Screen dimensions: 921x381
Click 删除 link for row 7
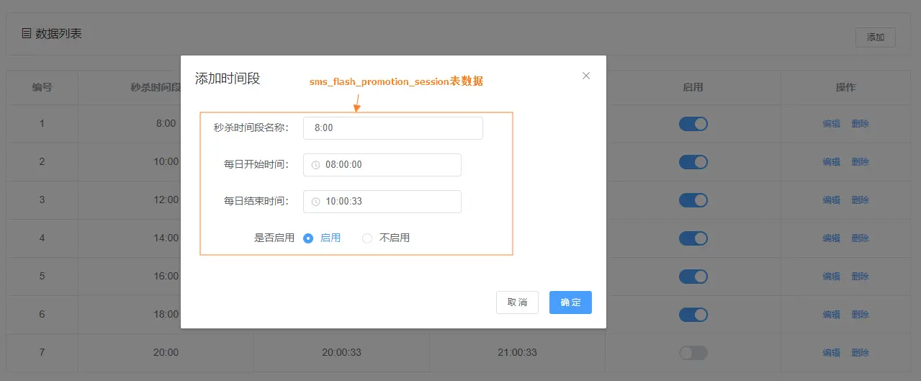pyautogui.click(x=861, y=353)
